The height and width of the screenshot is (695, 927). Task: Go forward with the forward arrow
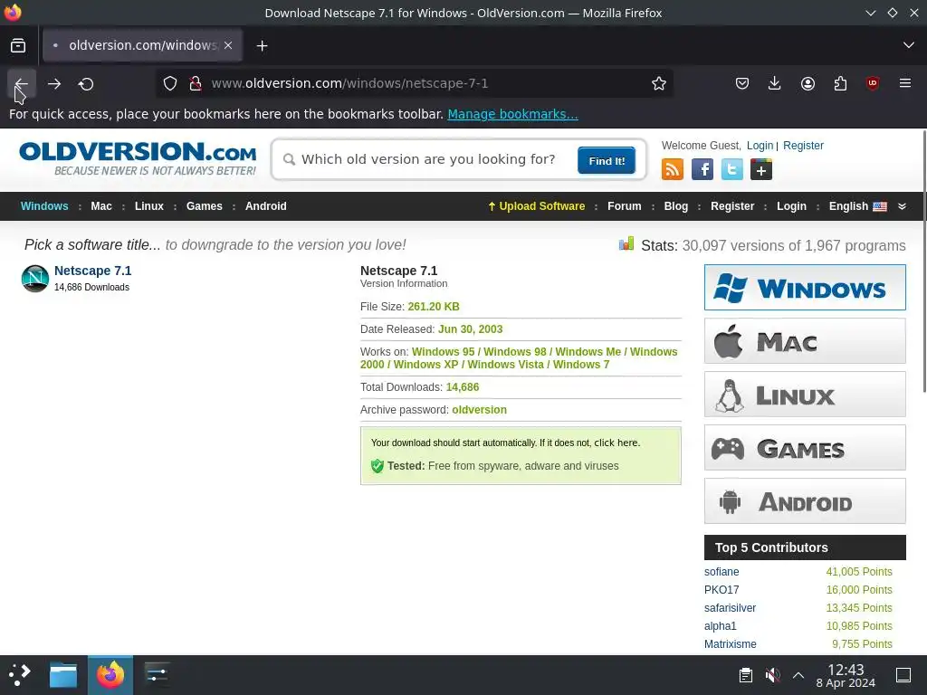click(x=53, y=84)
